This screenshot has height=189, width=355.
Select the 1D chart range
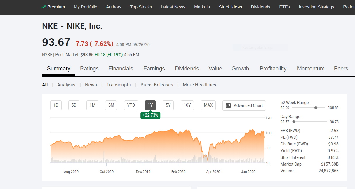[56, 105]
